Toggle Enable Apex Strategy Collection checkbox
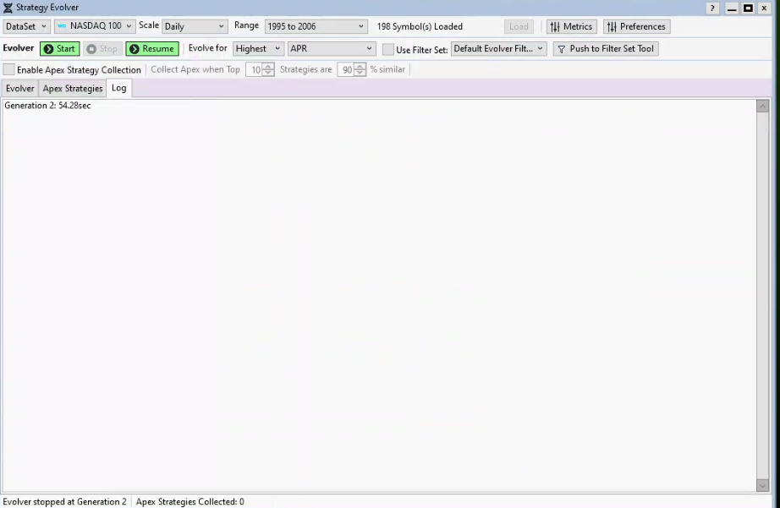This screenshot has height=508, width=780. tap(9, 70)
